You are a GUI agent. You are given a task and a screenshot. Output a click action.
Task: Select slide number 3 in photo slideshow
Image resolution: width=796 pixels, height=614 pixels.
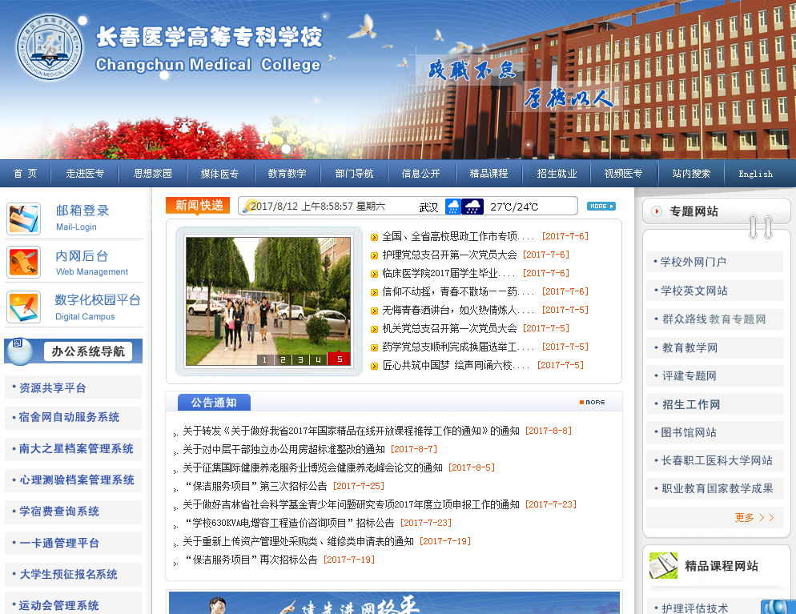[300, 359]
